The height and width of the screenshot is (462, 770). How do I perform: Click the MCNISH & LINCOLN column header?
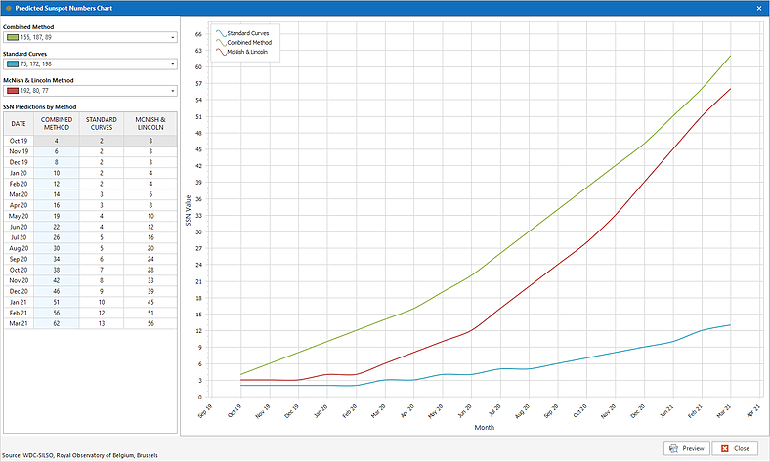coord(150,124)
